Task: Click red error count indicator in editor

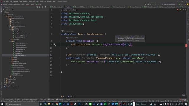Action: [178, 10]
